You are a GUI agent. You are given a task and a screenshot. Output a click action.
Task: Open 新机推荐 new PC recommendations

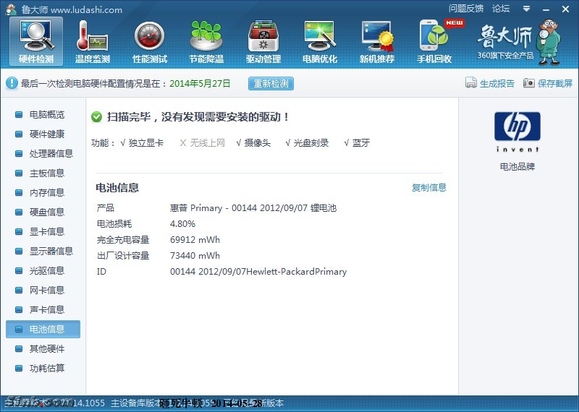[x=377, y=41]
